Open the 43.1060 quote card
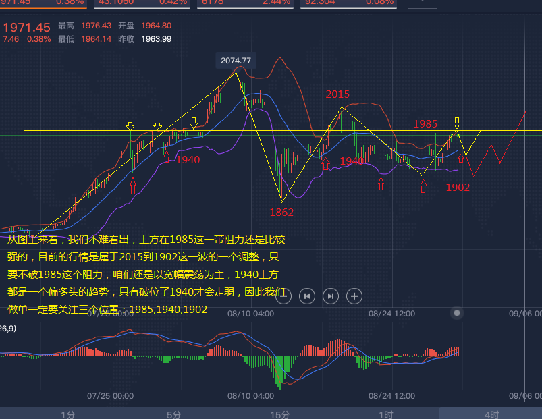The image size is (542, 419). click(142, 3)
